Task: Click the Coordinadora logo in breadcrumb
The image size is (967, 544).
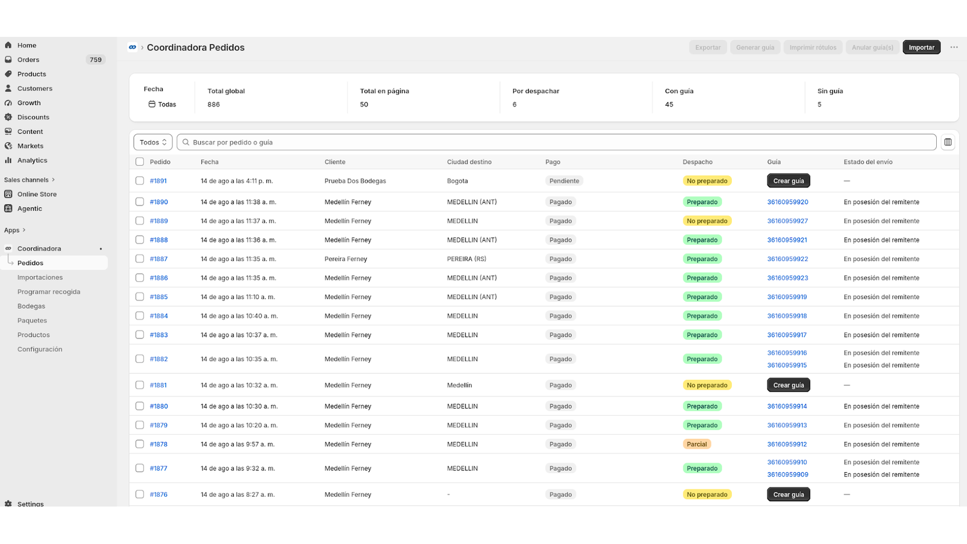Action: (132, 47)
